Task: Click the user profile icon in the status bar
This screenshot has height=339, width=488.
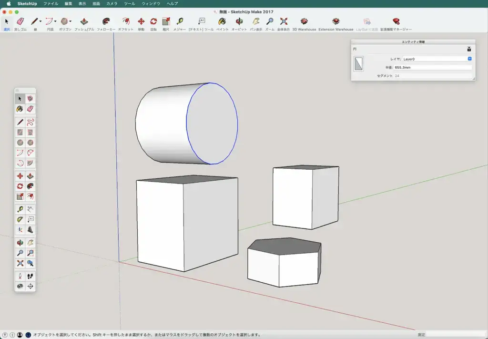Action: pyautogui.click(x=20, y=335)
